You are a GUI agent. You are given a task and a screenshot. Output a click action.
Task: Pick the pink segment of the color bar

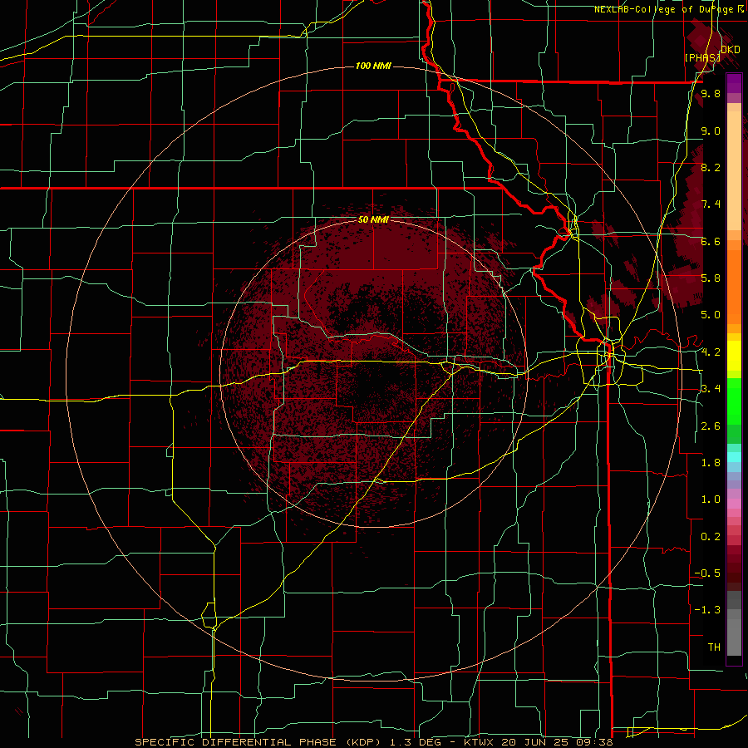[734, 504]
